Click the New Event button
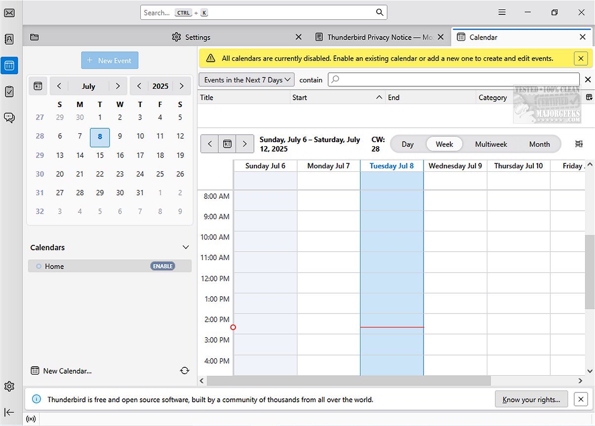Viewport: 595px width, 426px height. pyautogui.click(x=110, y=60)
